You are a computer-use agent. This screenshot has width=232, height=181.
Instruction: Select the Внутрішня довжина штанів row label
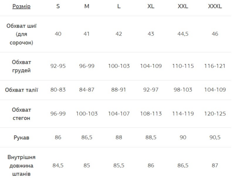(x=22, y=166)
